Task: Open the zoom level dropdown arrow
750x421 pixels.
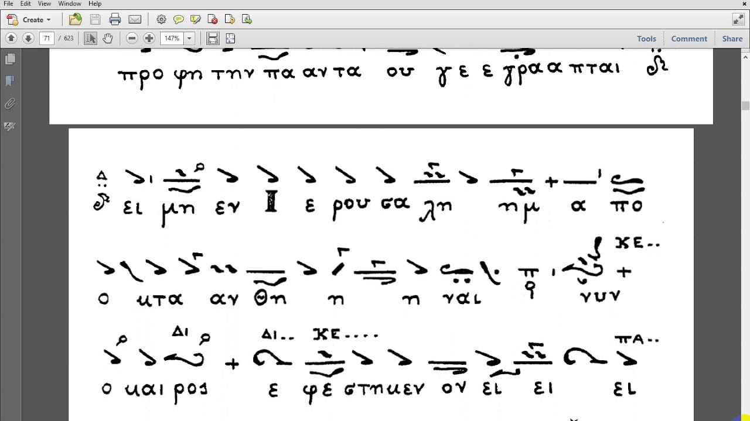Action: (189, 39)
